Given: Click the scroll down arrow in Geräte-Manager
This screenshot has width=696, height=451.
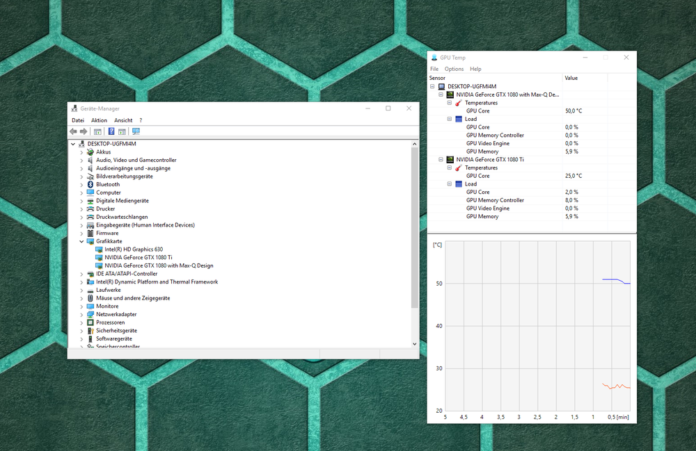Looking at the screenshot, I should point(415,343).
